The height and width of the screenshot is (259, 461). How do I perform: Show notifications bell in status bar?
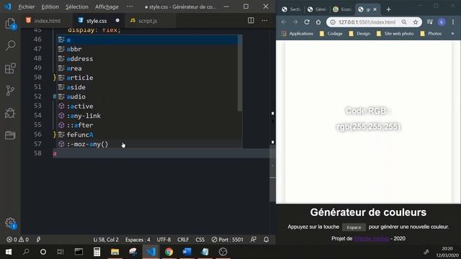click(266, 240)
